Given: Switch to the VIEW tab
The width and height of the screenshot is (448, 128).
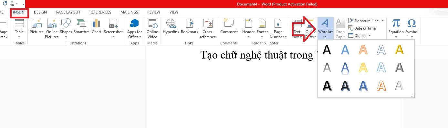Looking at the screenshot, I should click(174, 12).
